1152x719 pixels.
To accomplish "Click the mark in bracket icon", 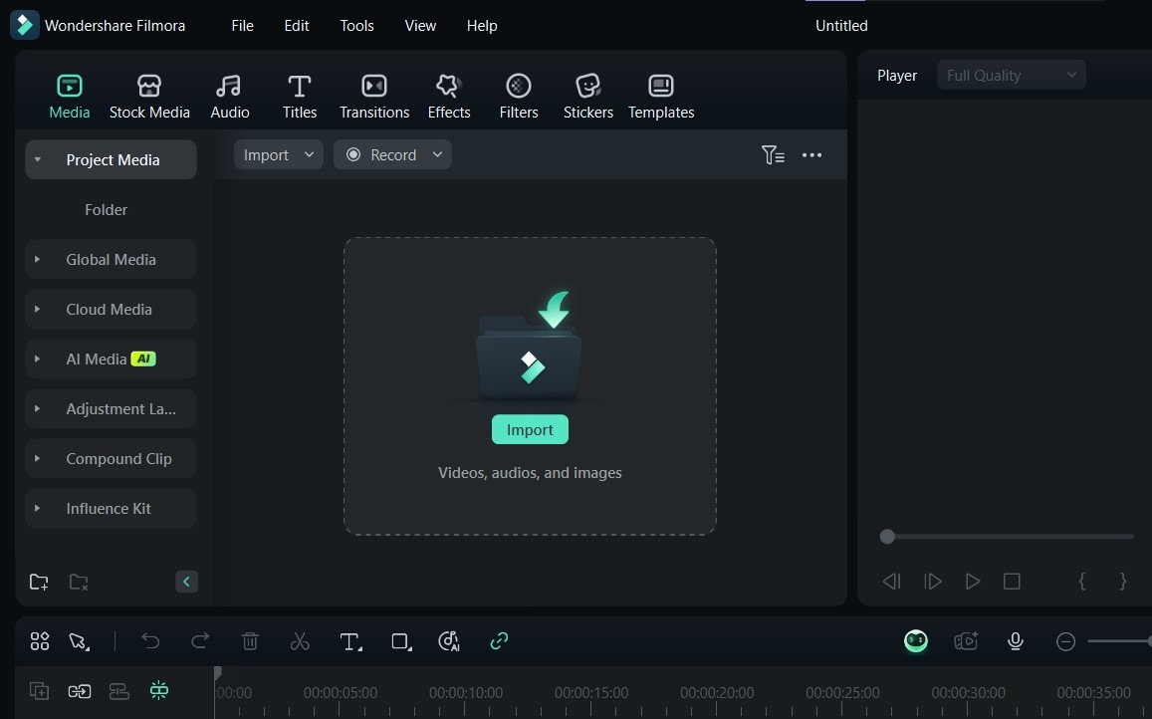I will 1081,582.
